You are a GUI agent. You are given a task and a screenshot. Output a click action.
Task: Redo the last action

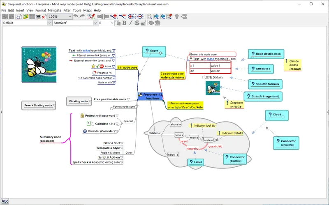pos(82,16)
